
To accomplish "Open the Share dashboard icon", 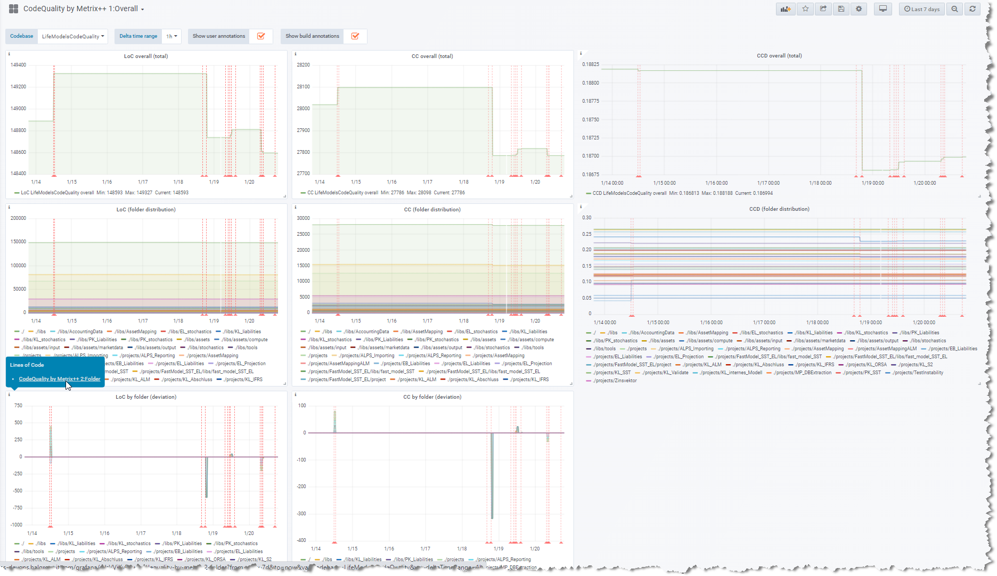I will (x=823, y=9).
